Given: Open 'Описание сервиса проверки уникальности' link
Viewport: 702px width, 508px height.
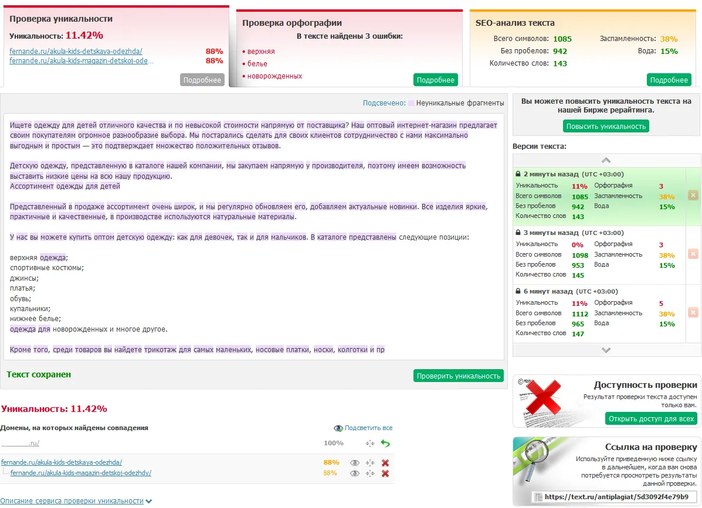Looking at the screenshot, I should (72, 501).
